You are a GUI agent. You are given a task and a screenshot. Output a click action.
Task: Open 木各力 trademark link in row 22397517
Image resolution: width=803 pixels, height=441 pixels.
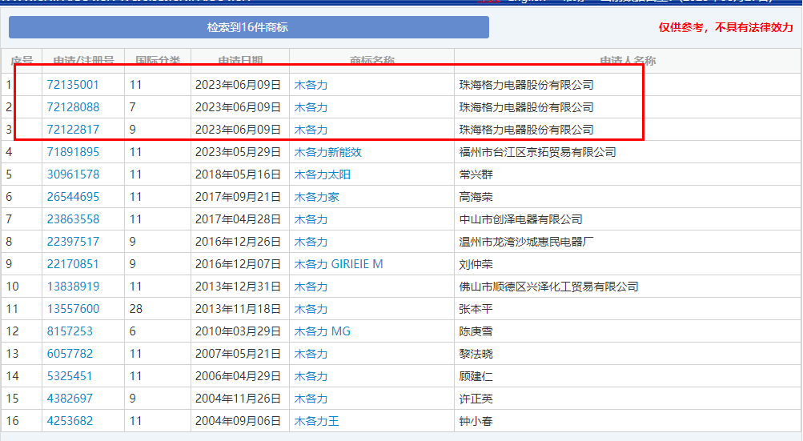311,242
